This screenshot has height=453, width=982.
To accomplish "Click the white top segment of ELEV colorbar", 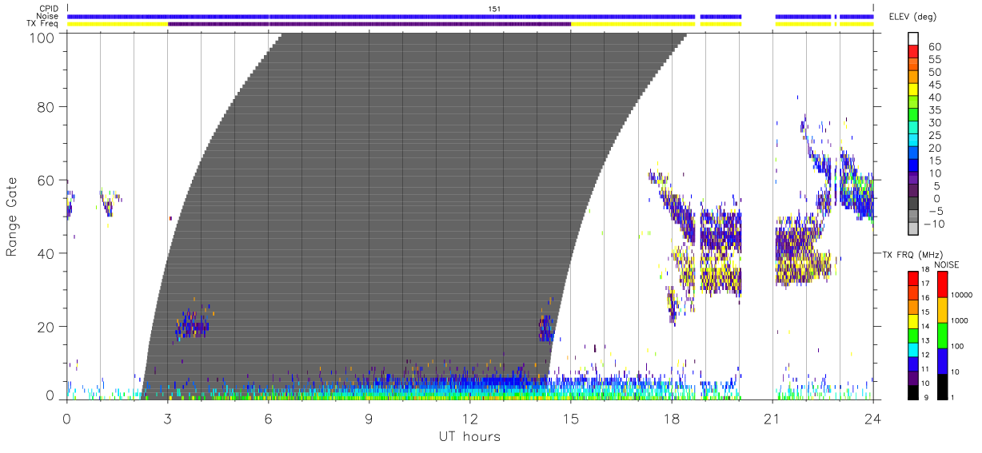I will coord(912,40).
